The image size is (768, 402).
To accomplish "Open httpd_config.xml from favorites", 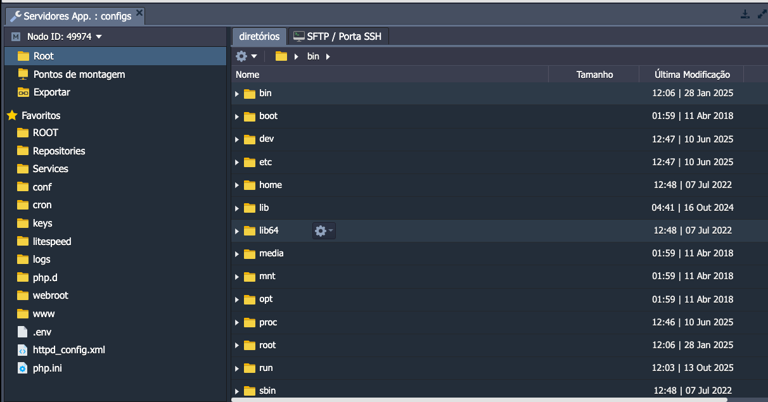I will tap(68, 350).
